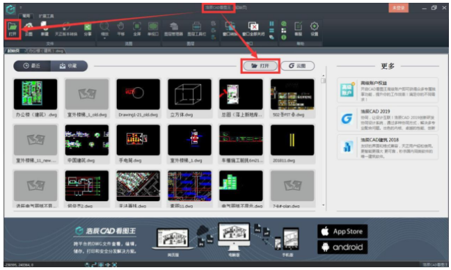Click the app logo in the title bar

point(10,9)
